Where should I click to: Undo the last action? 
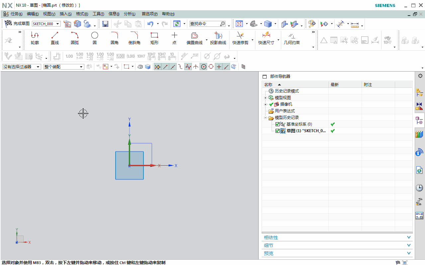tap(150, 24)
